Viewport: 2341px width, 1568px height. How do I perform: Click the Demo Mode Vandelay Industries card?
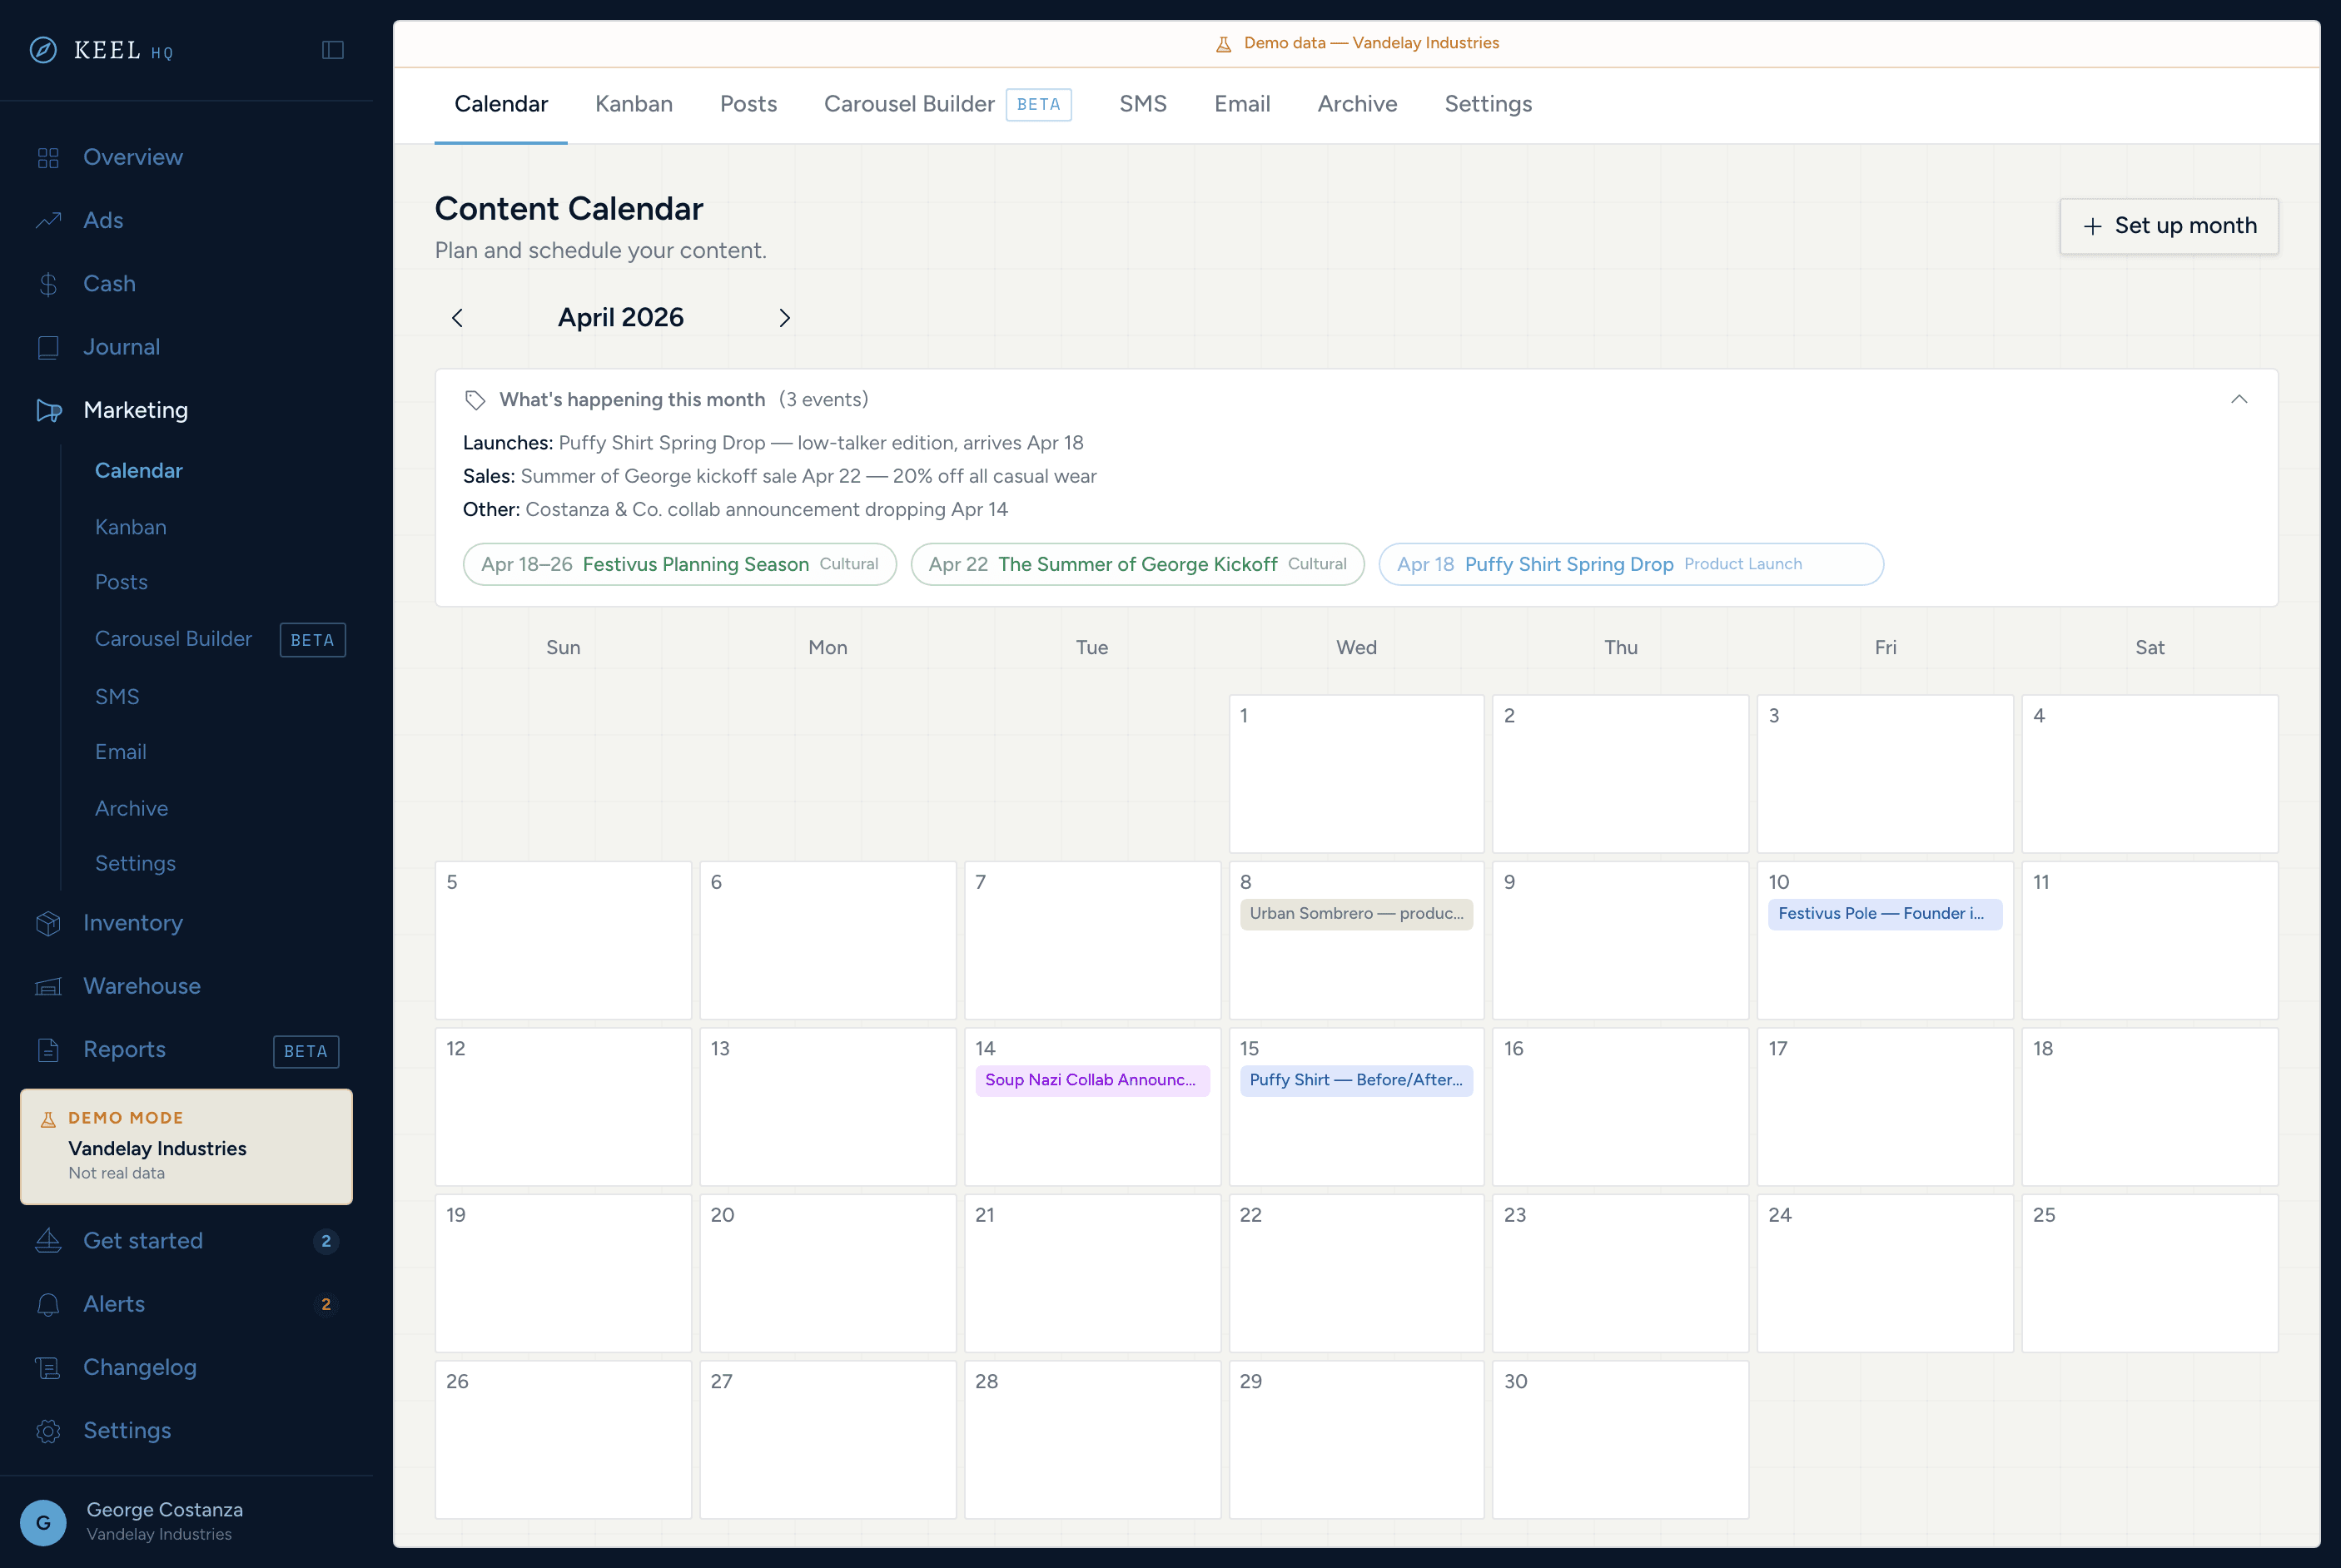click(x=186, y=1146)
